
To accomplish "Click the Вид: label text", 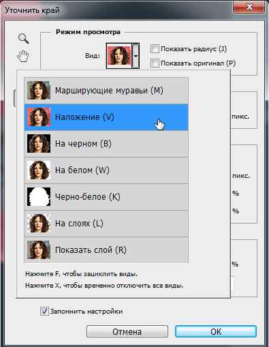I will (93, 56).
